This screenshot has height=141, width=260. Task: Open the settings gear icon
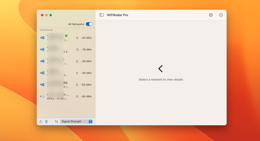pyautogui.click(x=211, y=15)
